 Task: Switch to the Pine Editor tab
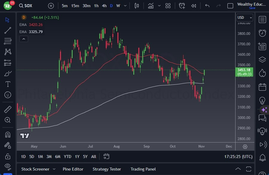click(x=73, y=169)
